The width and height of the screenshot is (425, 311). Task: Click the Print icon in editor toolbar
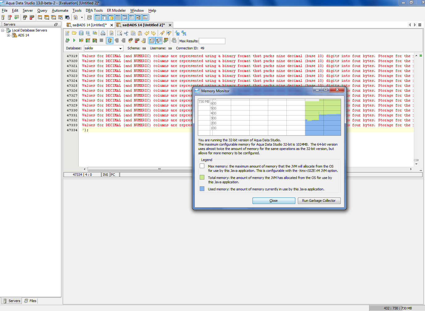click(x=103, y=33)
